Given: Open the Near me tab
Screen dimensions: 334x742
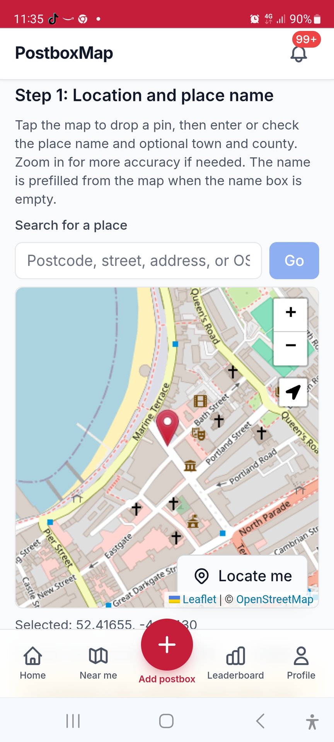Looking at the screenshot, I should point(98,663).
